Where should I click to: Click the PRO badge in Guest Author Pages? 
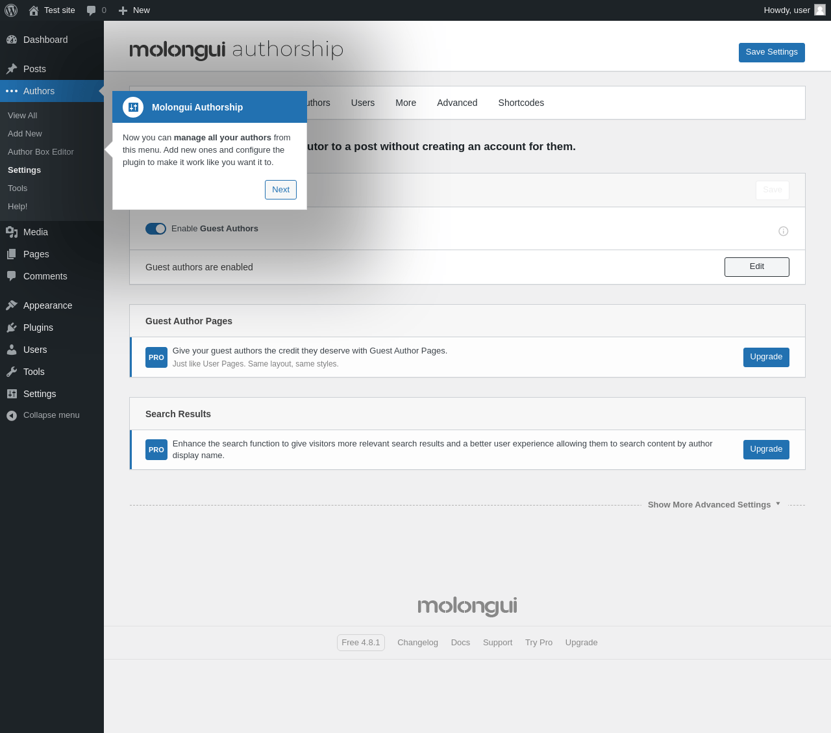tap(156, 357)
